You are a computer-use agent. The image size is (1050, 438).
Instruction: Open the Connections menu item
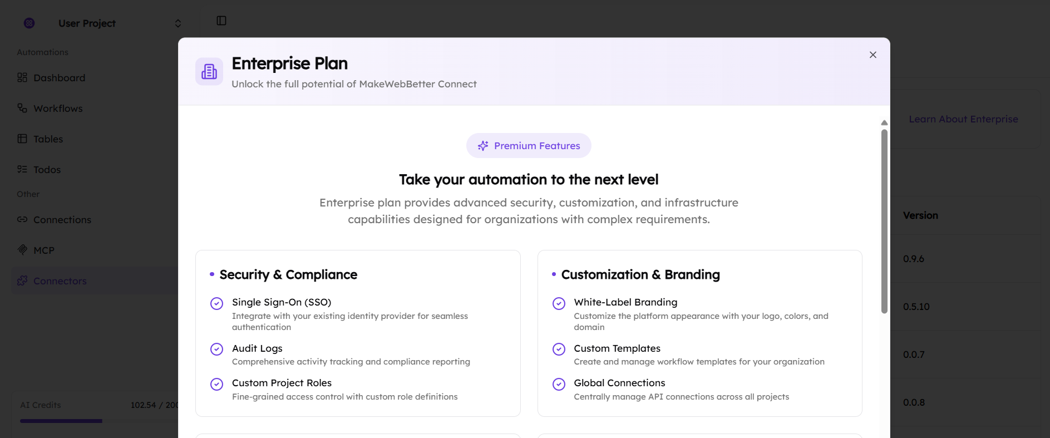[62, 220]
